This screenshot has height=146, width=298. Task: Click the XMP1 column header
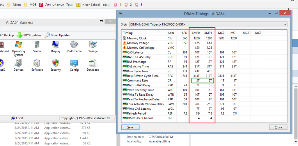pyautogui.click(x=207, y=33)
